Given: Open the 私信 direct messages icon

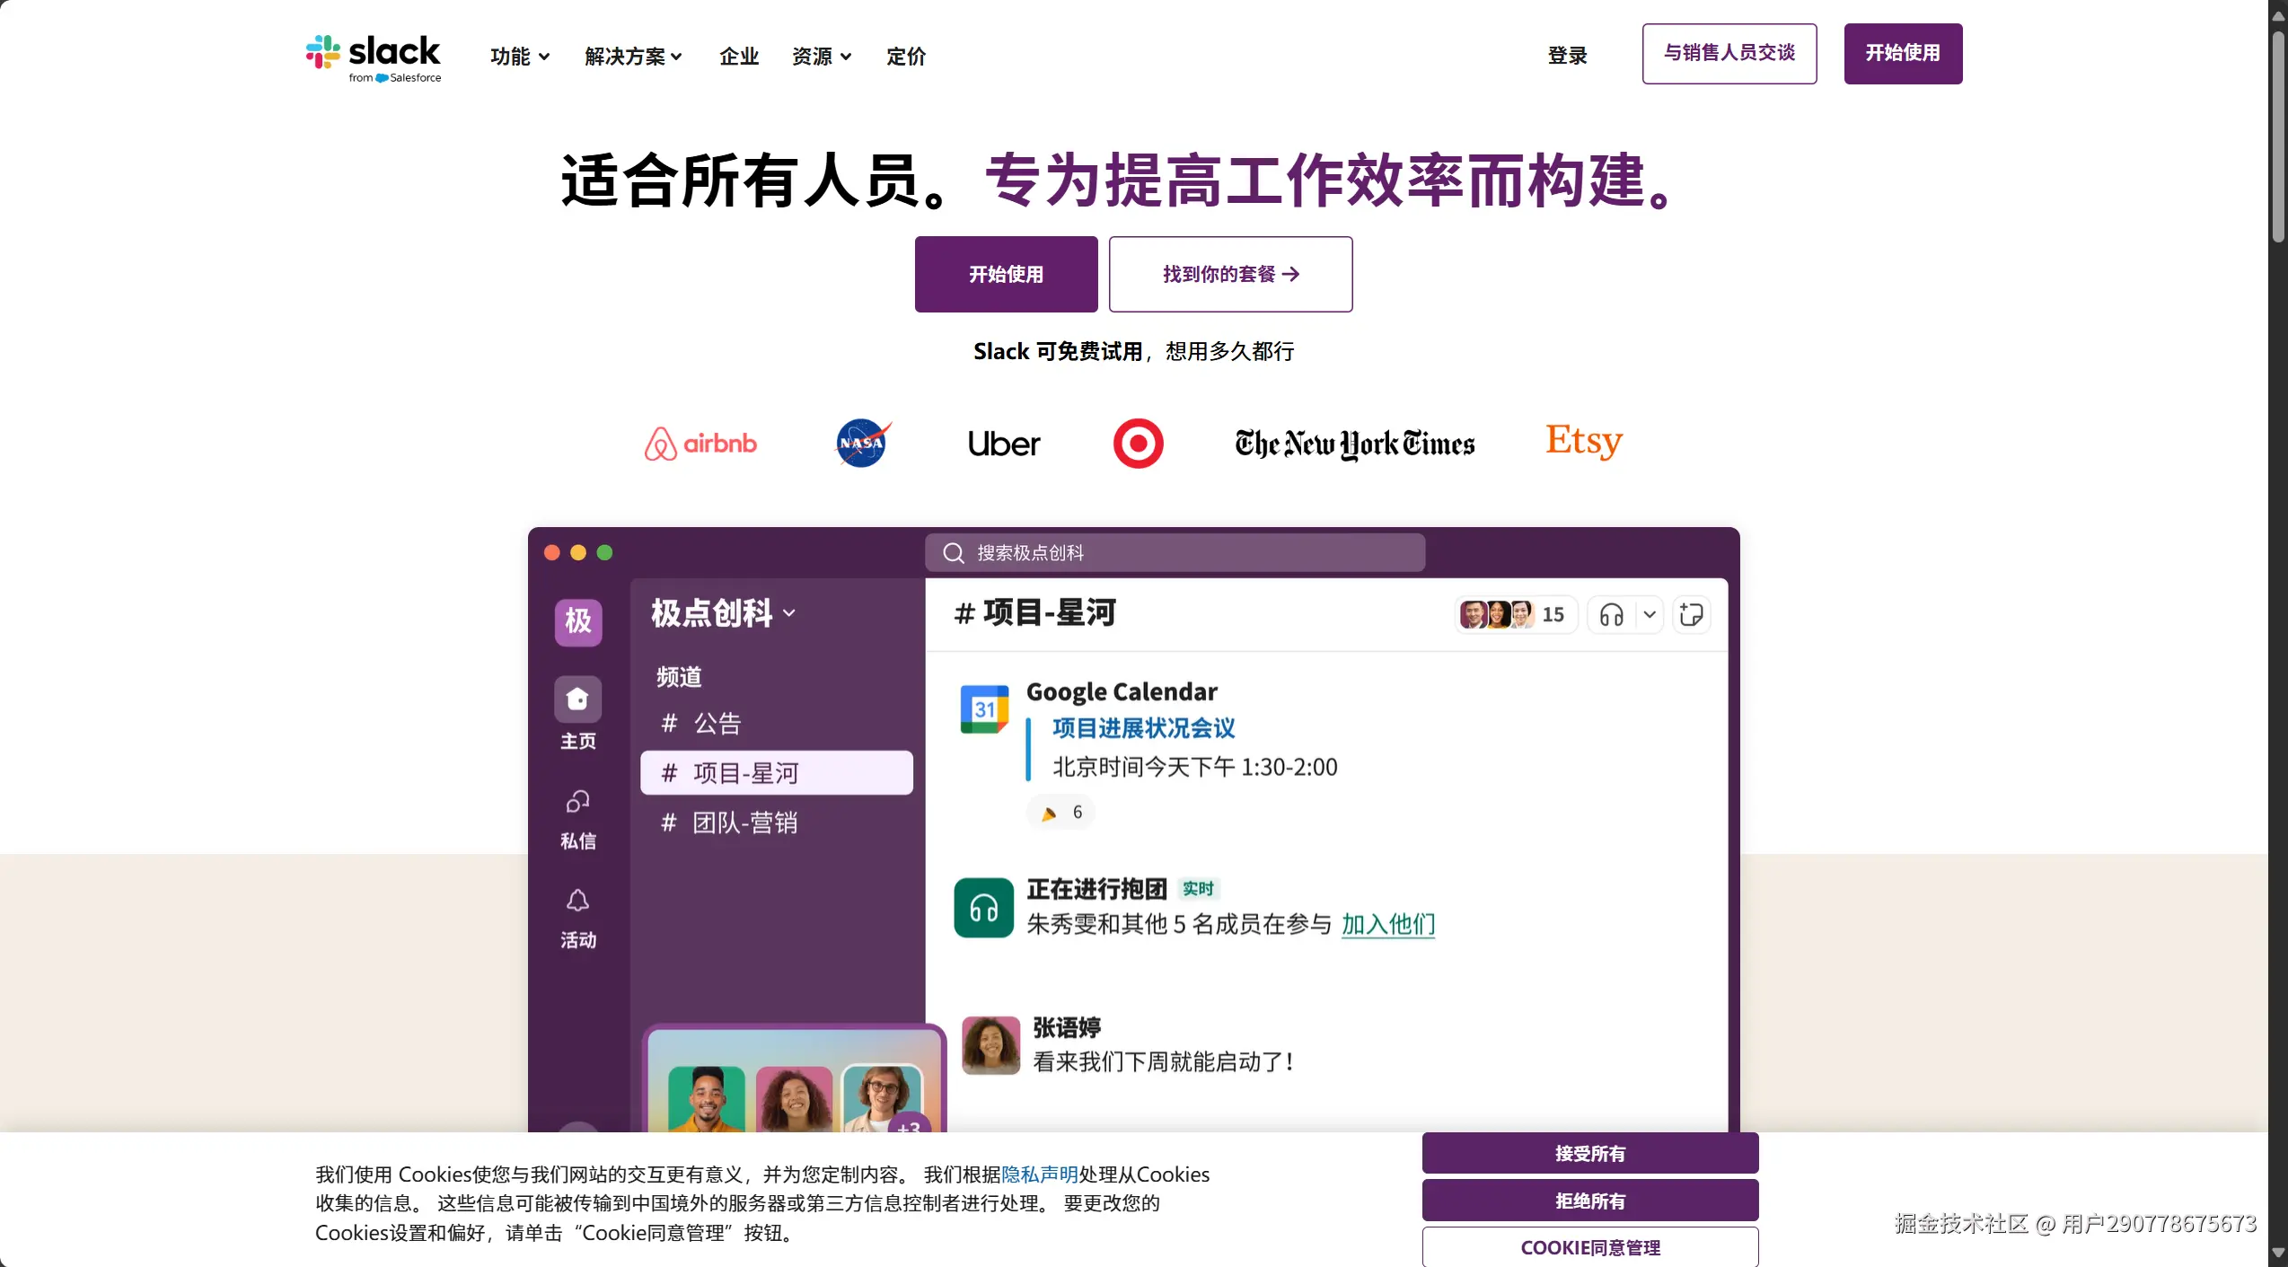Looking at the screenshot, I should pos(577,800).
